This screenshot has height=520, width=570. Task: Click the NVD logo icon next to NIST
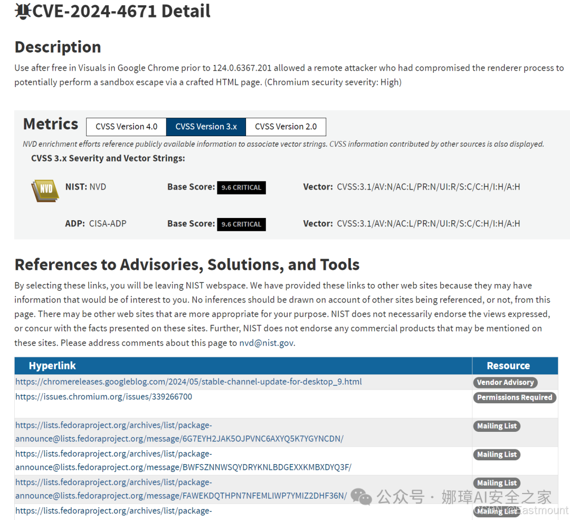coord(45,191)
